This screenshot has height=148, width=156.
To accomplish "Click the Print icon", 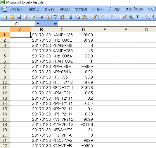I will pyautogui.click(x=41, y=17).
